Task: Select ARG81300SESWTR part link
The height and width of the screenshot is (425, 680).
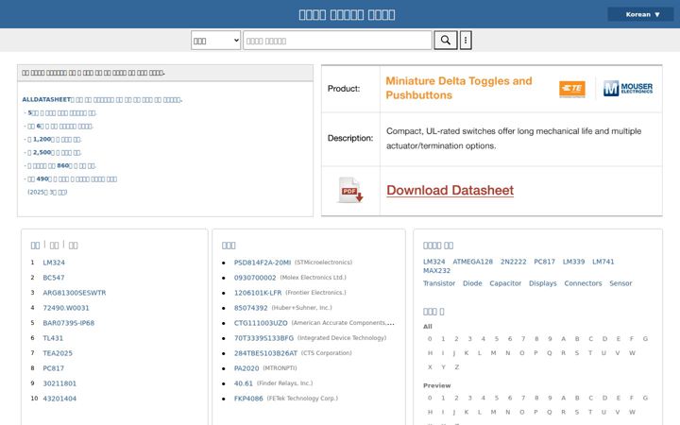Action: click(x=75, y=293)
